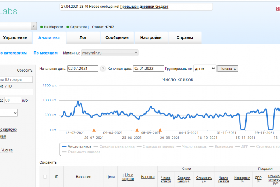Click the Показать button

coord(227,69)
